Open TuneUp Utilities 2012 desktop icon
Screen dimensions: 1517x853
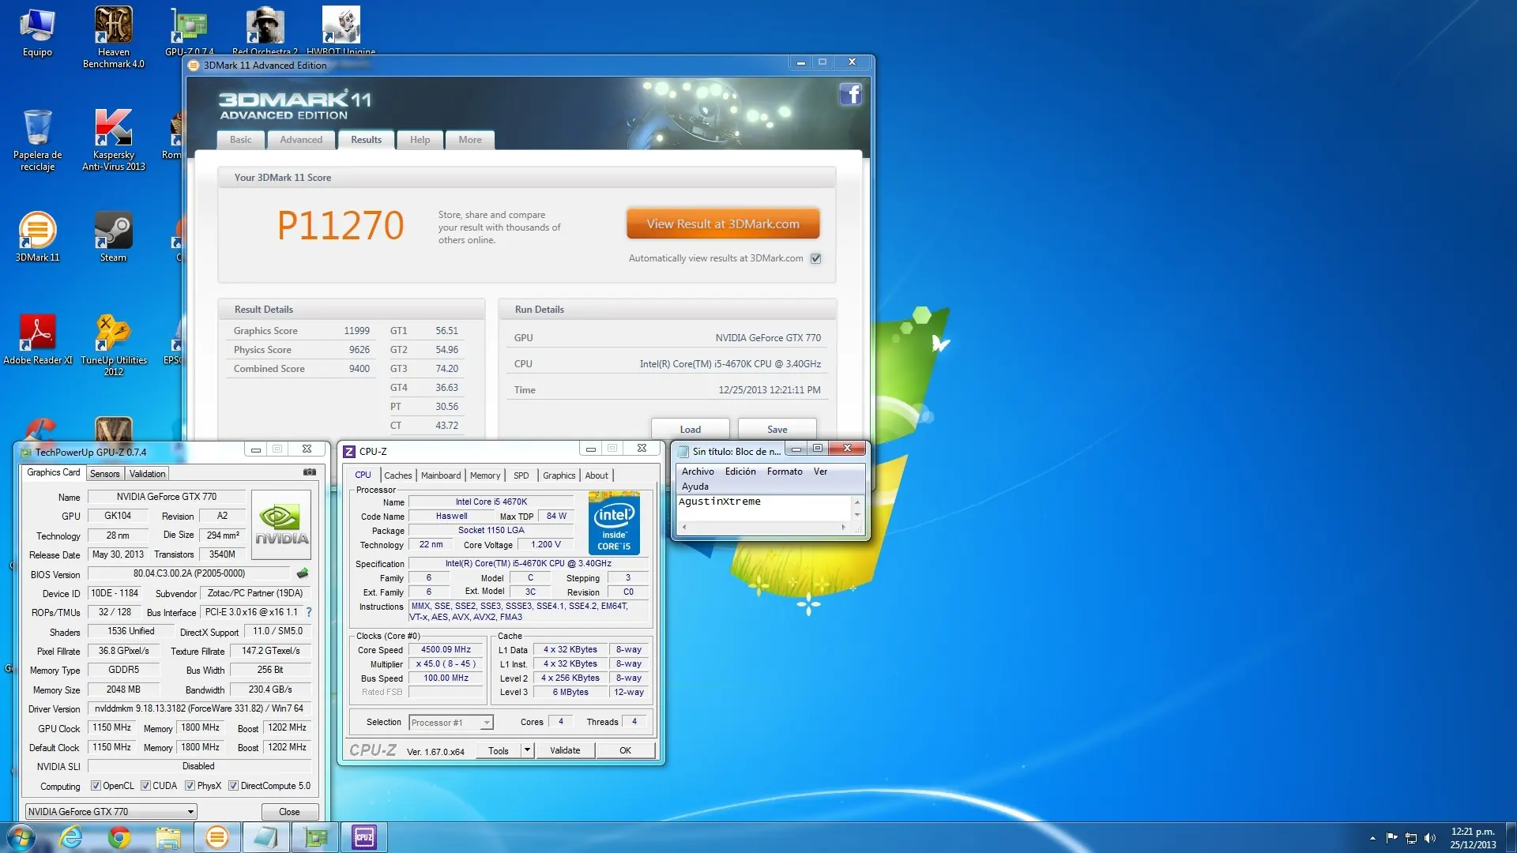click(x=114, y=345)
